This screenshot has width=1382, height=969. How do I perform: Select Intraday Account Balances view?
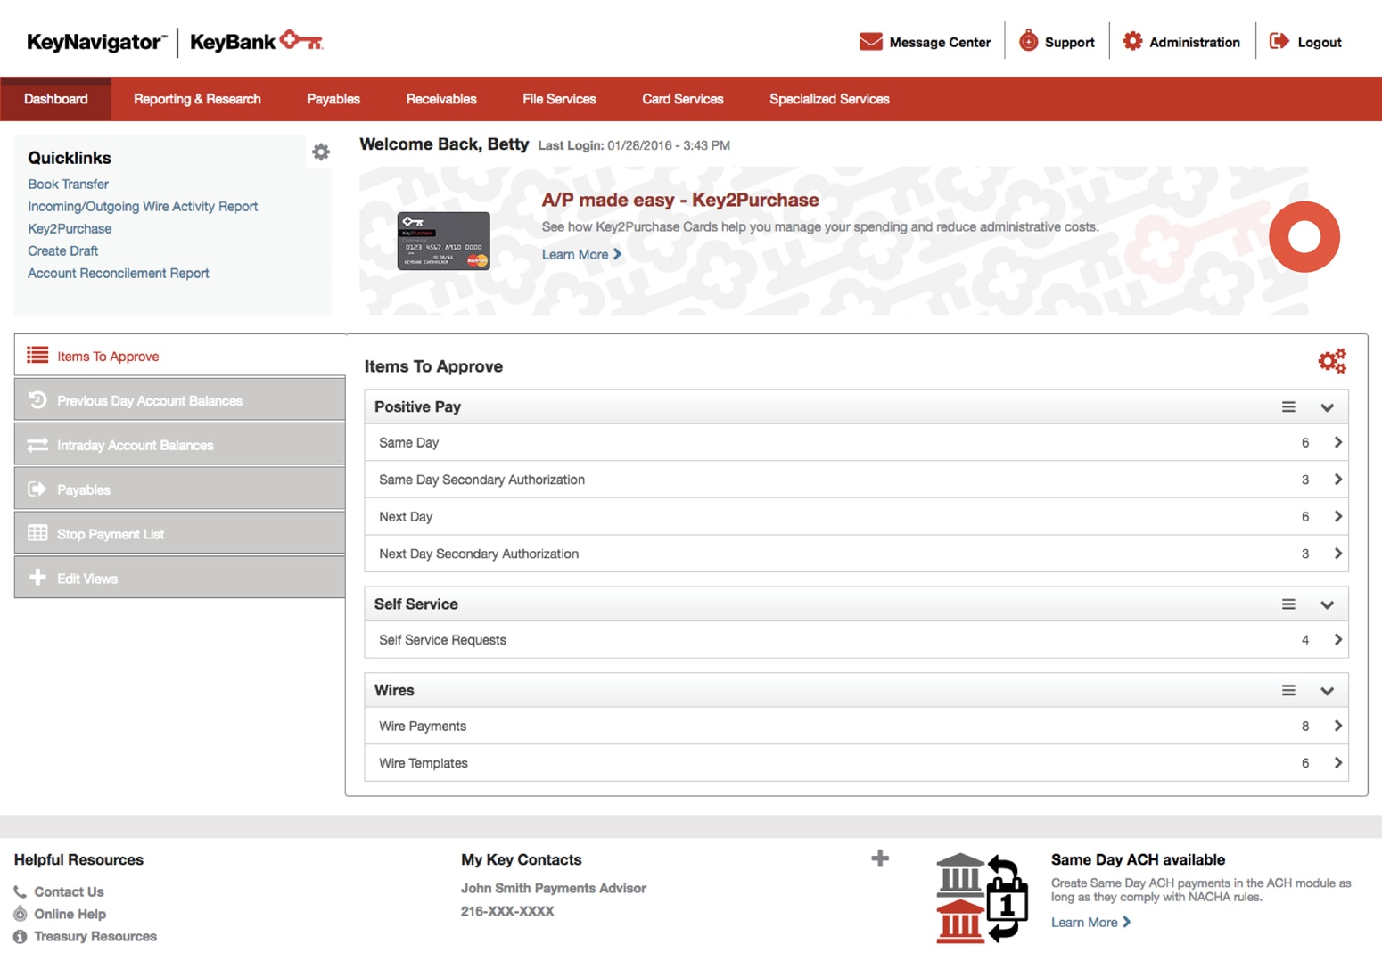click(180, 445)
